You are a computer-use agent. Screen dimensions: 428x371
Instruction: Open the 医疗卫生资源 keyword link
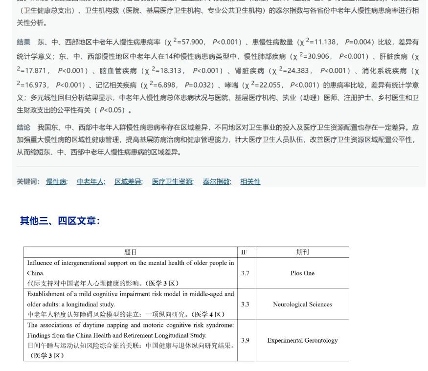[x=173, y=181]
